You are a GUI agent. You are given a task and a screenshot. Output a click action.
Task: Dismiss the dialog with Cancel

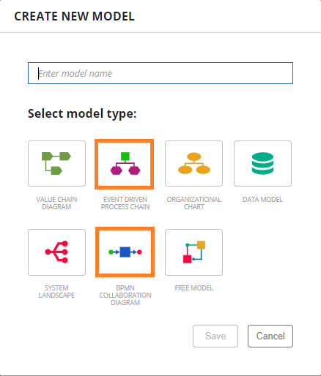[x=270, y=336]
